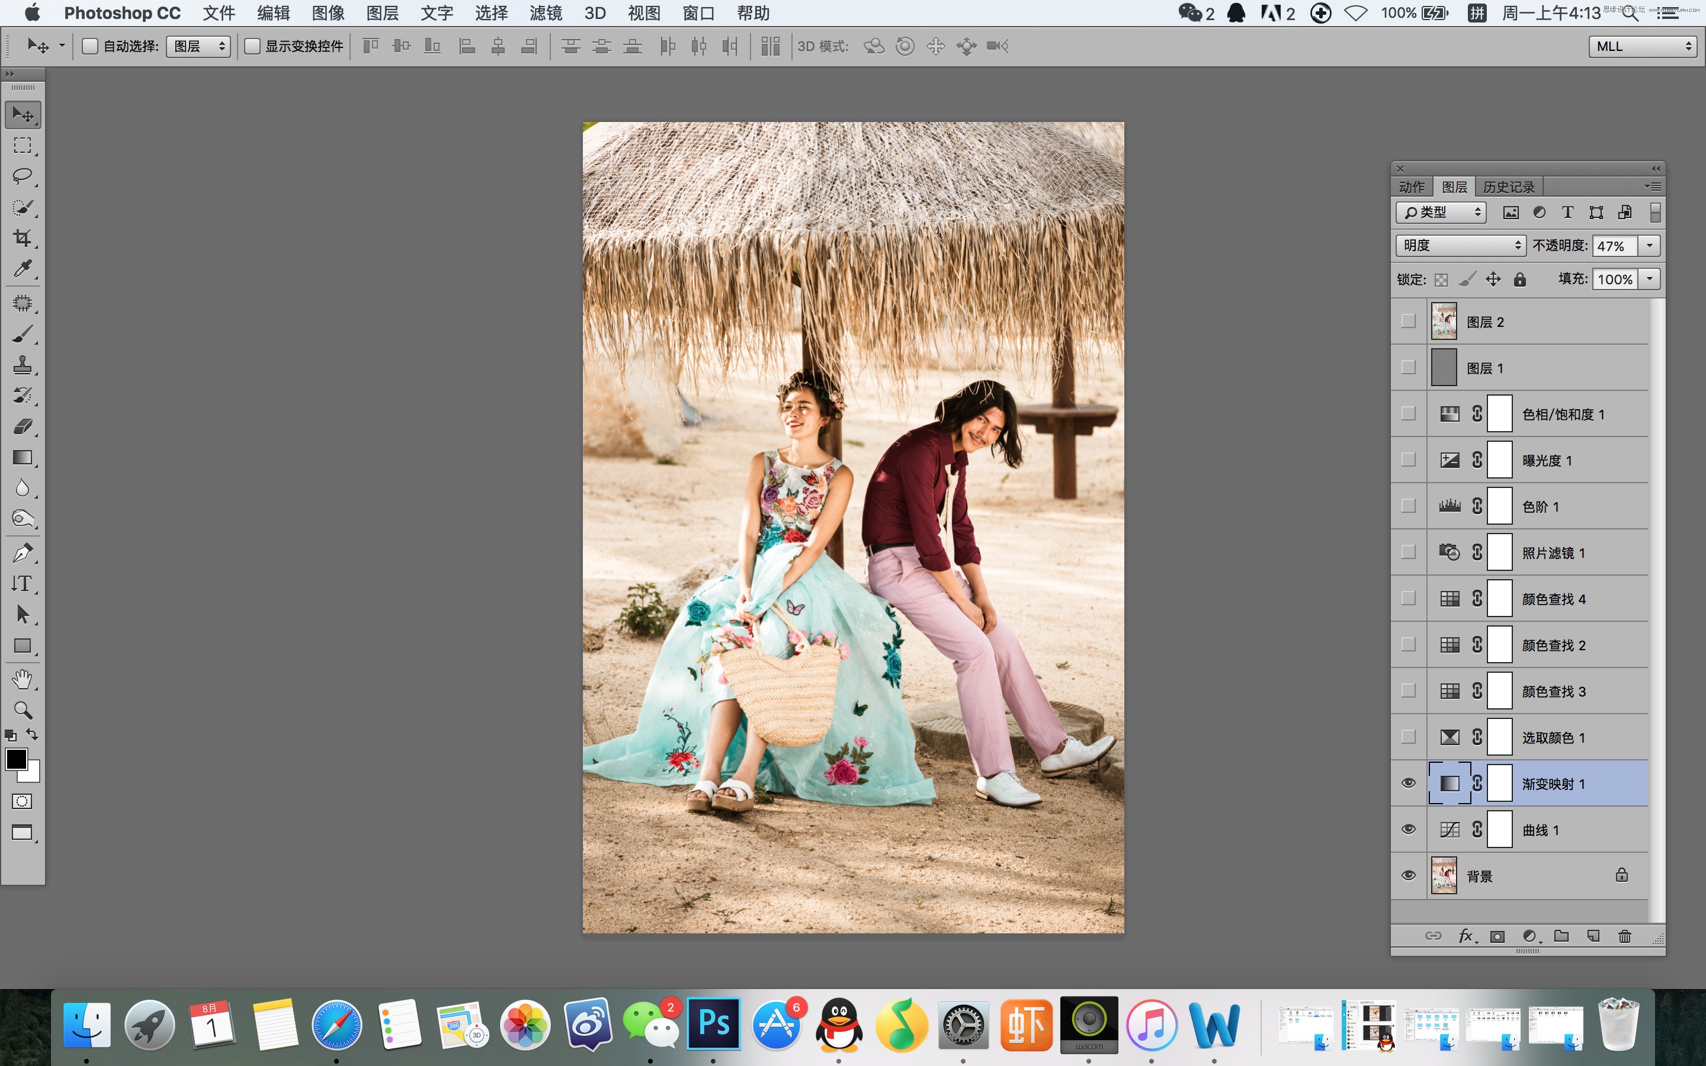Choose the Horizontal Type tool

pos(23,584)
